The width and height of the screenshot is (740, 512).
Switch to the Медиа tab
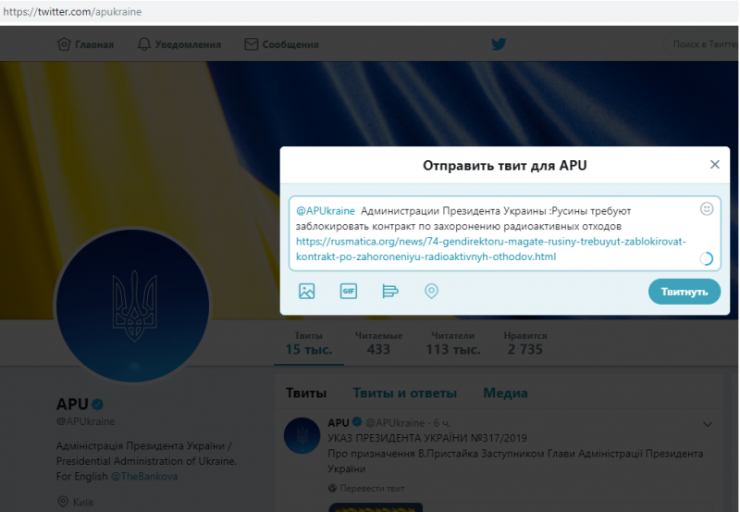click(505, 393)
